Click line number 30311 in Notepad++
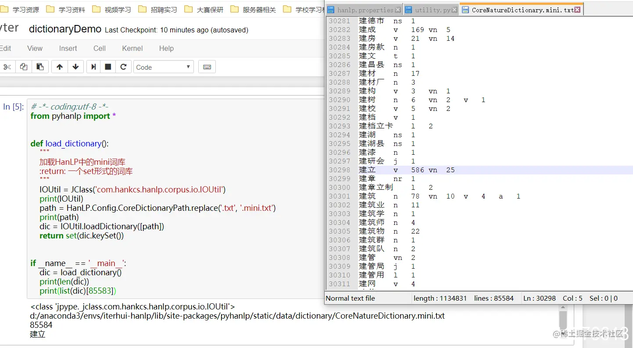The width and height of the screenshot is (633, 348). 340,284
